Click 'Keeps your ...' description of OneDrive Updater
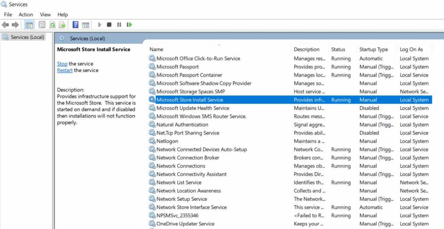The height and width of the screenshot is (229, 444). click(308, 224)
